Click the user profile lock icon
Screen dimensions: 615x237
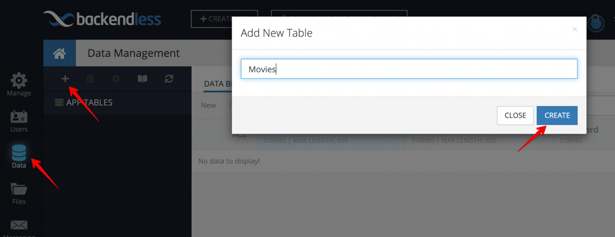[596, 23]
